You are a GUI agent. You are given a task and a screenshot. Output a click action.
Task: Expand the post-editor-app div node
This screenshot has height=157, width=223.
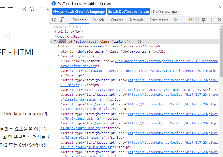pos(59,46)
